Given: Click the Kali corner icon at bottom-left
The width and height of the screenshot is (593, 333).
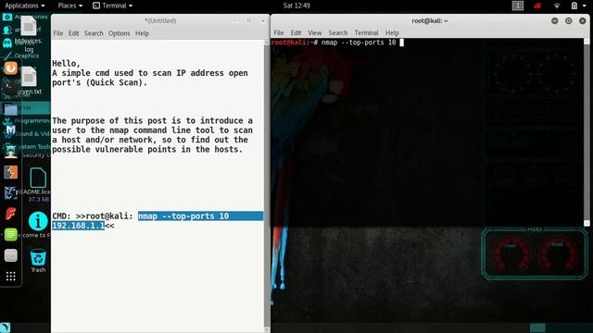Looking at the screenshot, I should (x=5, y=327).
